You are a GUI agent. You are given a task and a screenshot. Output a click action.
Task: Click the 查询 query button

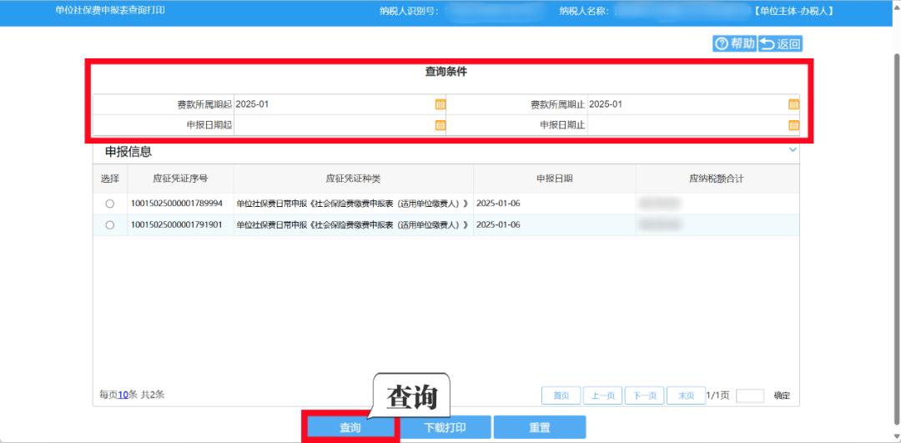pyautogui.click(x=350, y=427)
